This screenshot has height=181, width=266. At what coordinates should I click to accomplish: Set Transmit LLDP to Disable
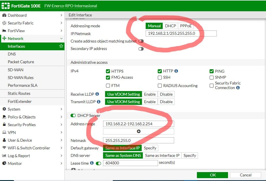pos(166,102)
